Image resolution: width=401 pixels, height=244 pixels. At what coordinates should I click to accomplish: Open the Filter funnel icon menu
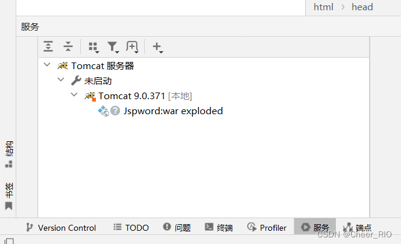tap(113, 47)
